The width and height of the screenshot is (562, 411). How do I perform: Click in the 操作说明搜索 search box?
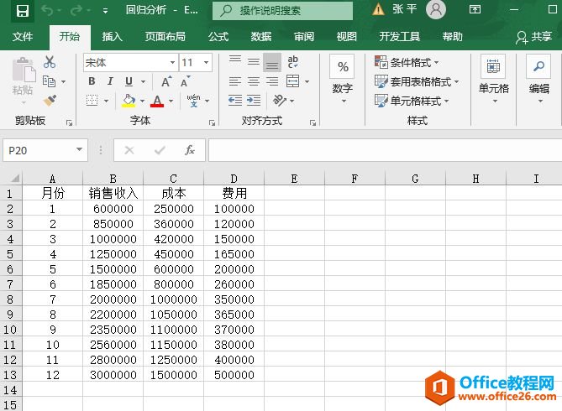[x=282, y=11]
